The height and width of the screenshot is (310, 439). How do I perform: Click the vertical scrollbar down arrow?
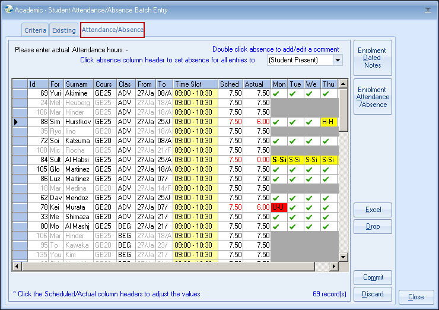[343, 257]
